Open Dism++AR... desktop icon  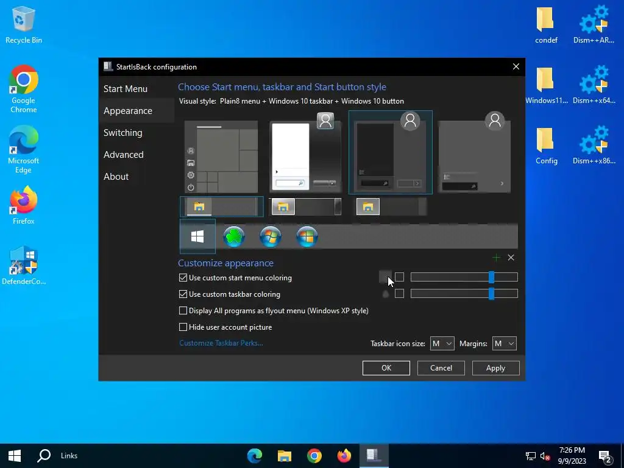[x=594, y=24]
